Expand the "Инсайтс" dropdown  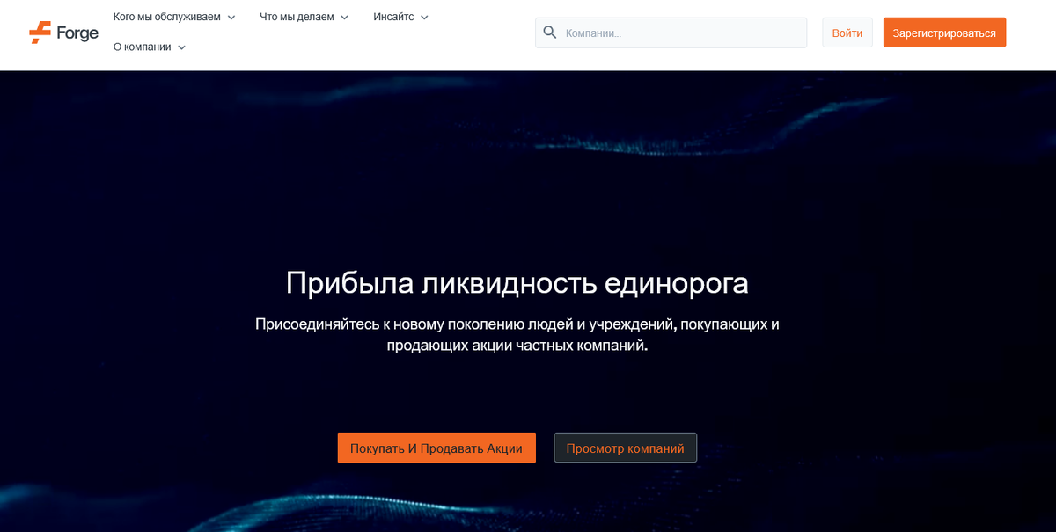[x=424, y=16]
